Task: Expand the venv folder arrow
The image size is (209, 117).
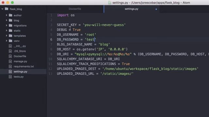Action: click(x=6, y=41)
